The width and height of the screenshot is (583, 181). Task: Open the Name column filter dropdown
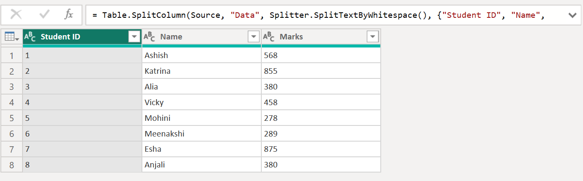(x=254, y=37)
